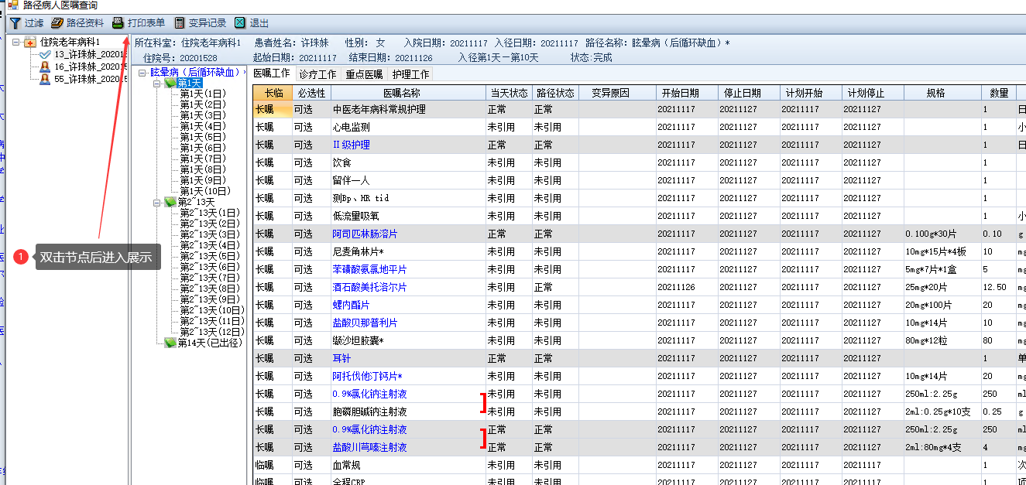Select the 测Bp、HR tid order row
The height and width of the screenshot is (485, 1026).
pyautogui.click(x=640, y=198)
